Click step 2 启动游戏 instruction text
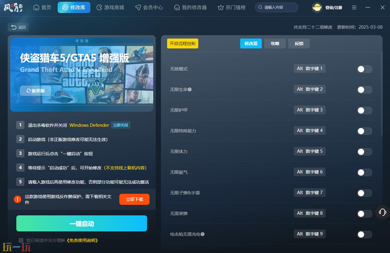Image resolution: width=390 pixels, height=253 pixels. pos(68,139)
